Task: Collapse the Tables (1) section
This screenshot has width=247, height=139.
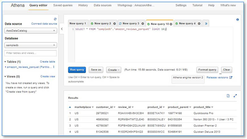Action: coord(5,62)
